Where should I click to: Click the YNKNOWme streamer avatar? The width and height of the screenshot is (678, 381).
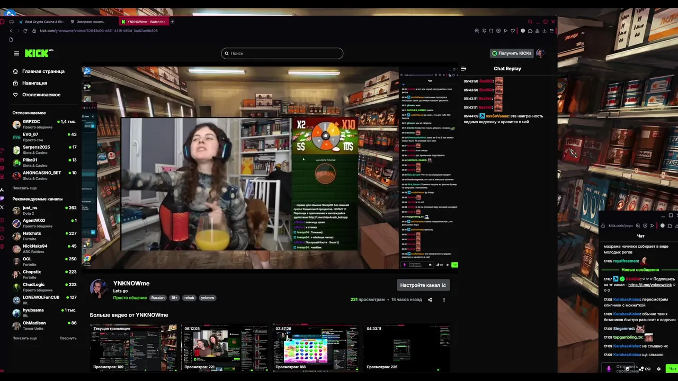[x=99, y=288]
